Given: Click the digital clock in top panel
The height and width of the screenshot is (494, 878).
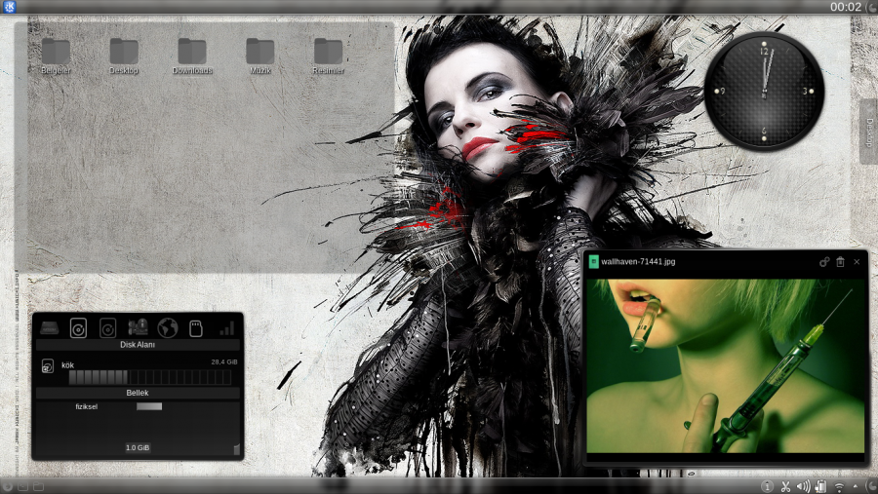Looking at the screenshot, I should click(846, 7).
